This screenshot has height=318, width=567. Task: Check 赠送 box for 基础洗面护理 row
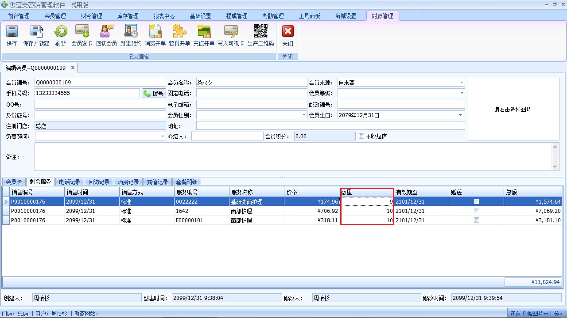click(477, 201)
